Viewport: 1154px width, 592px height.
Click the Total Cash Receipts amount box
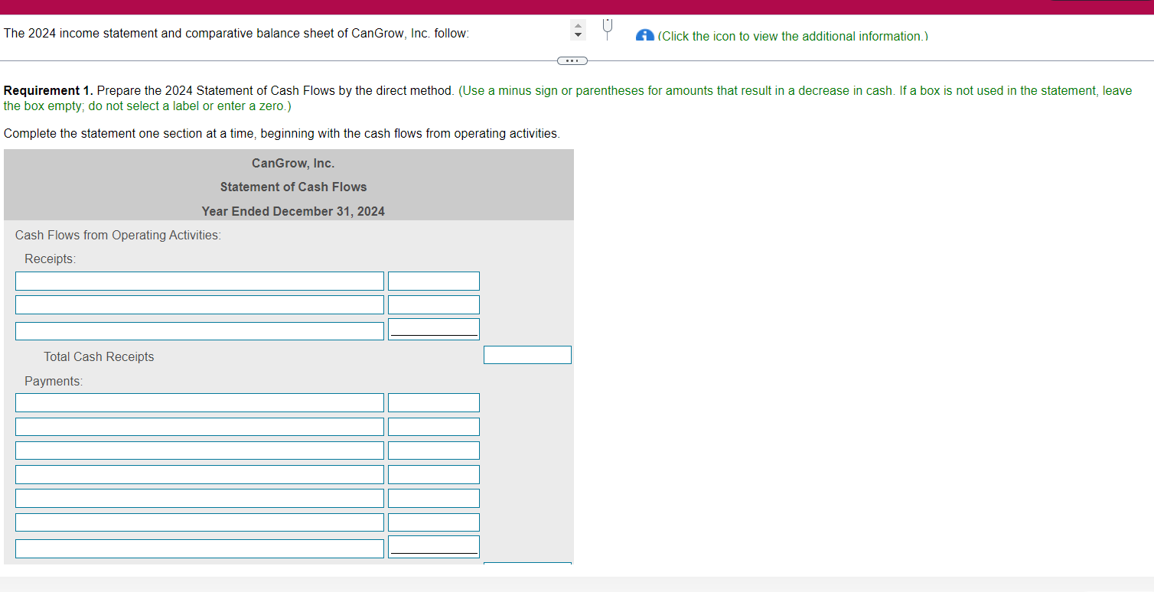[527, 355]
